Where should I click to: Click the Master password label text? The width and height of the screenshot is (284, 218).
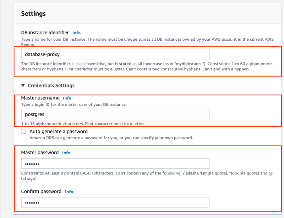[40, 153]
